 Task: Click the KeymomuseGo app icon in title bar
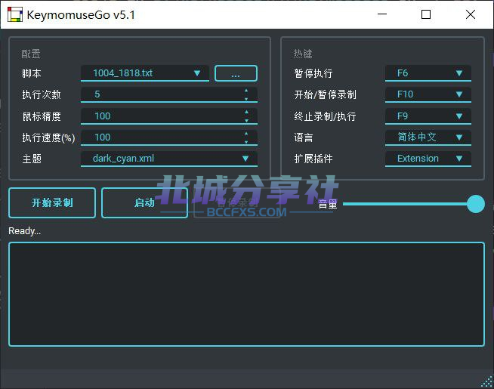[15, 14]
